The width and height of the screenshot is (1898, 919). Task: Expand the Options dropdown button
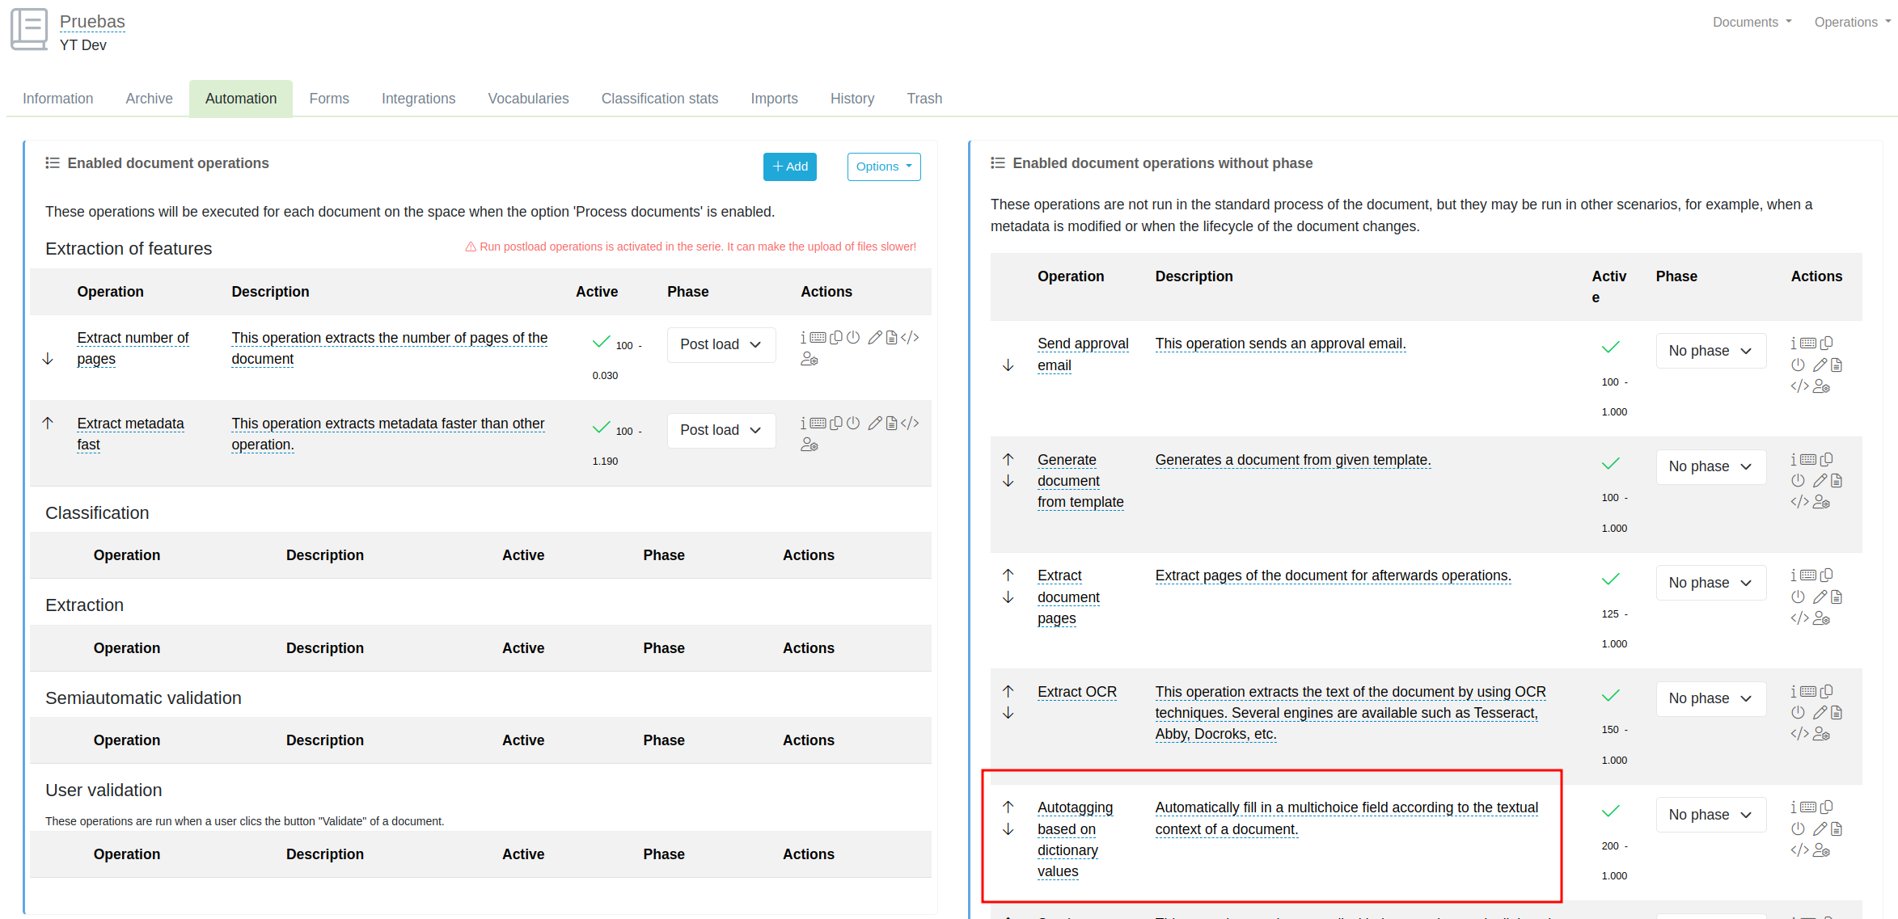pyautogui.click(x=883, y=167)
